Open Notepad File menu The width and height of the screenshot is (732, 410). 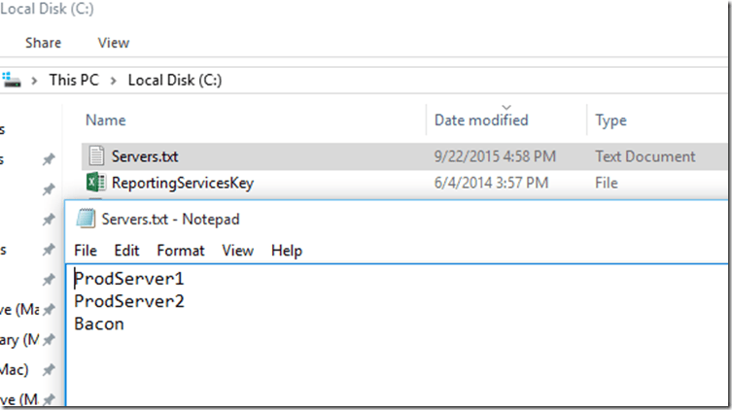point(85,251)
